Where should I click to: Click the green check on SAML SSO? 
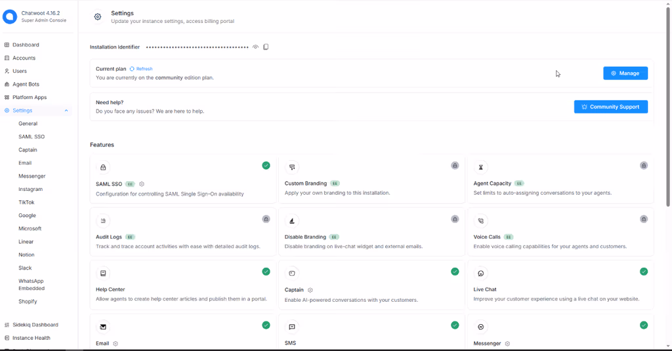(266, 165)
